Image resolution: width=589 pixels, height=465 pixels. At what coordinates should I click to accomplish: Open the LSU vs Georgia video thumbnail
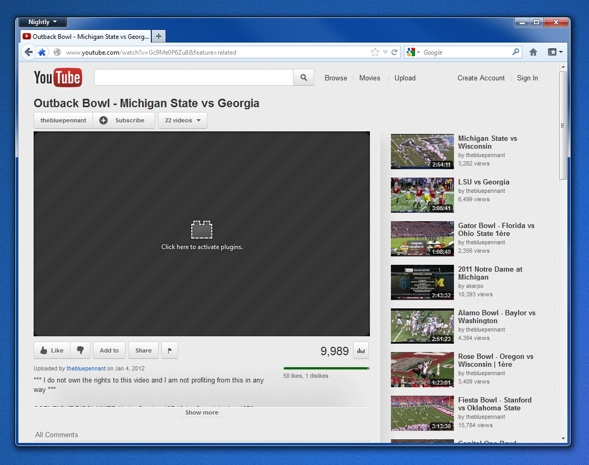(x=422, y=195)
